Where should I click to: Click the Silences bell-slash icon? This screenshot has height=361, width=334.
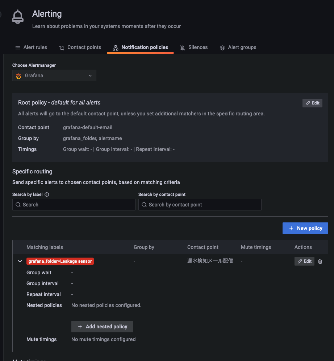(x=183, y=48)
